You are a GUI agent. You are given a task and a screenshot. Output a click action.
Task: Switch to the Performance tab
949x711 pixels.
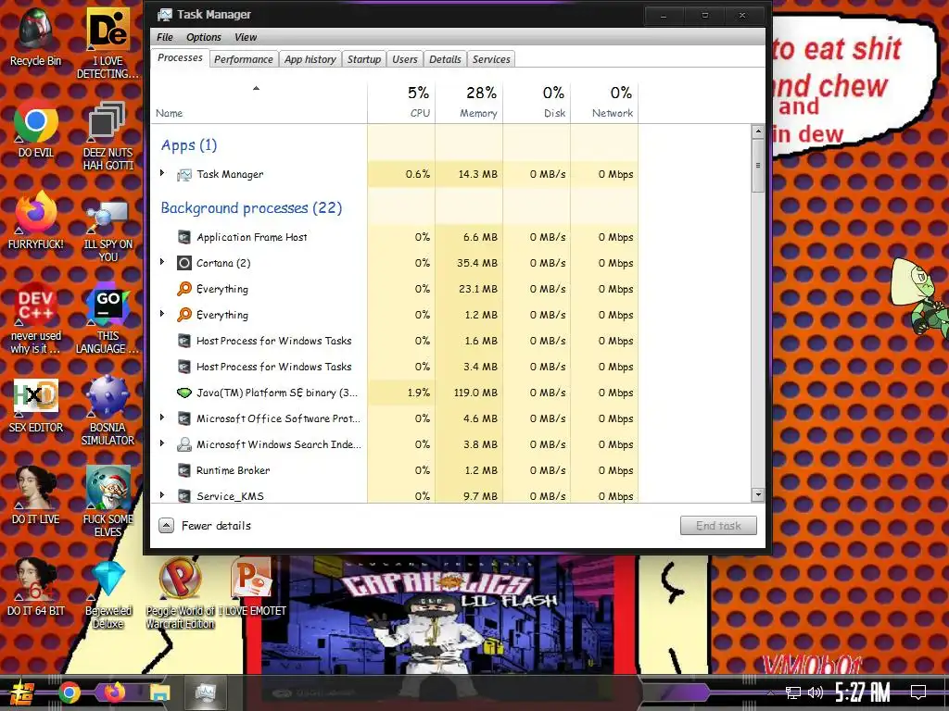pyautogui.click(x=244, y=59)
